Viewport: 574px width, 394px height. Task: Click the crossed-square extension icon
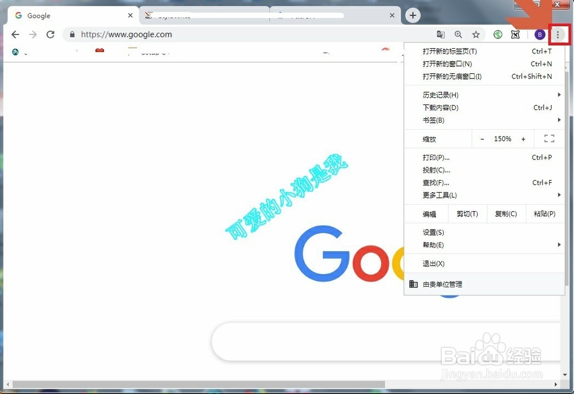tap(515, 34)
